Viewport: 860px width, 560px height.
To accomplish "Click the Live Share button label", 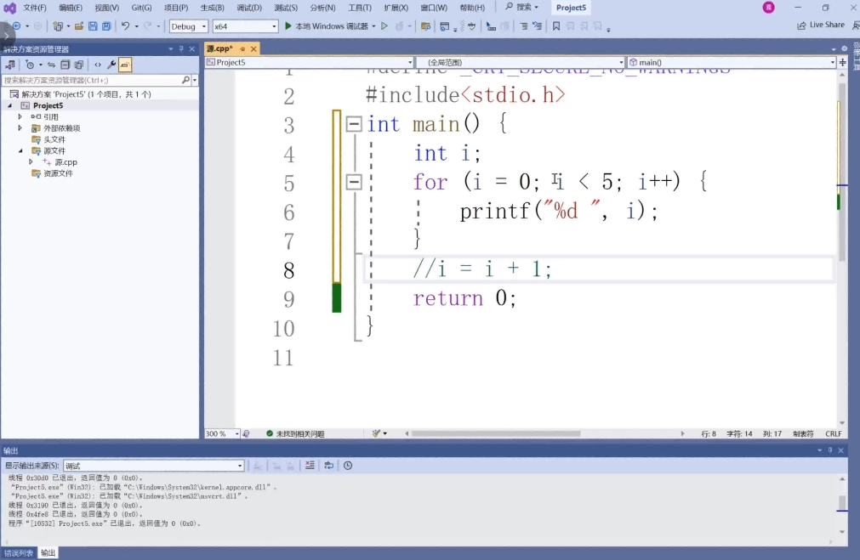I will coord(827,25).
